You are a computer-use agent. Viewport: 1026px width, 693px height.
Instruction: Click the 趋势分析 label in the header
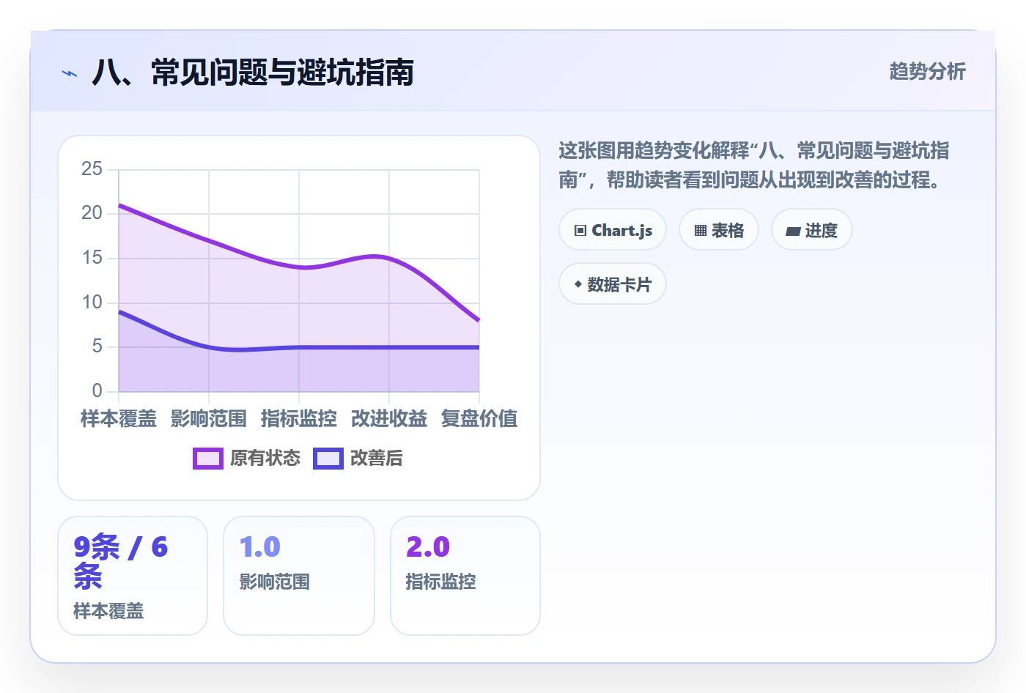click(928, 71)
